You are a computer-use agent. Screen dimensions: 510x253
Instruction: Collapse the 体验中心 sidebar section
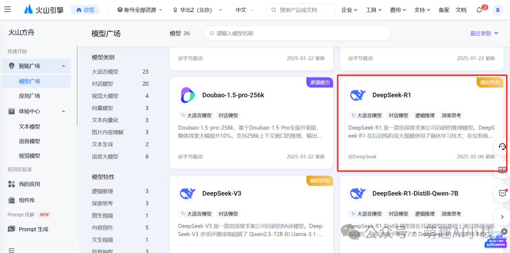(63, 111)
